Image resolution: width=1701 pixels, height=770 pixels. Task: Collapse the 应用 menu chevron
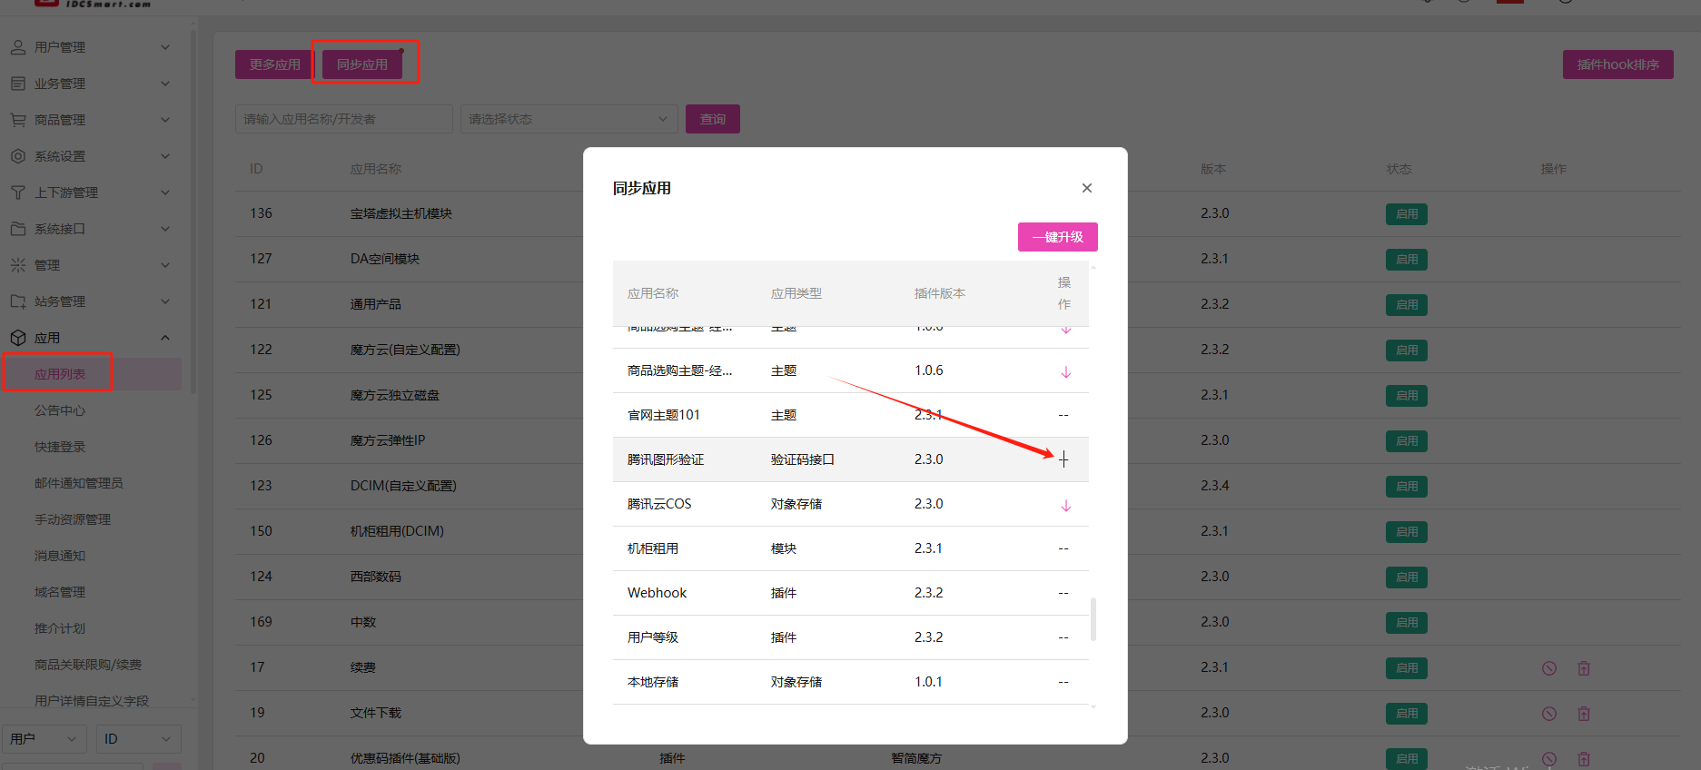165,338
